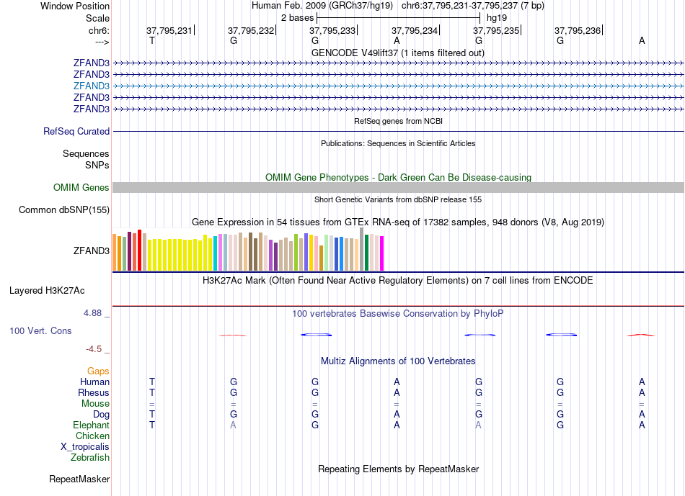Click the faded A in Elephant row under 37,795,235
Screen dimensions: 685x496
click(x=478, y=425)
